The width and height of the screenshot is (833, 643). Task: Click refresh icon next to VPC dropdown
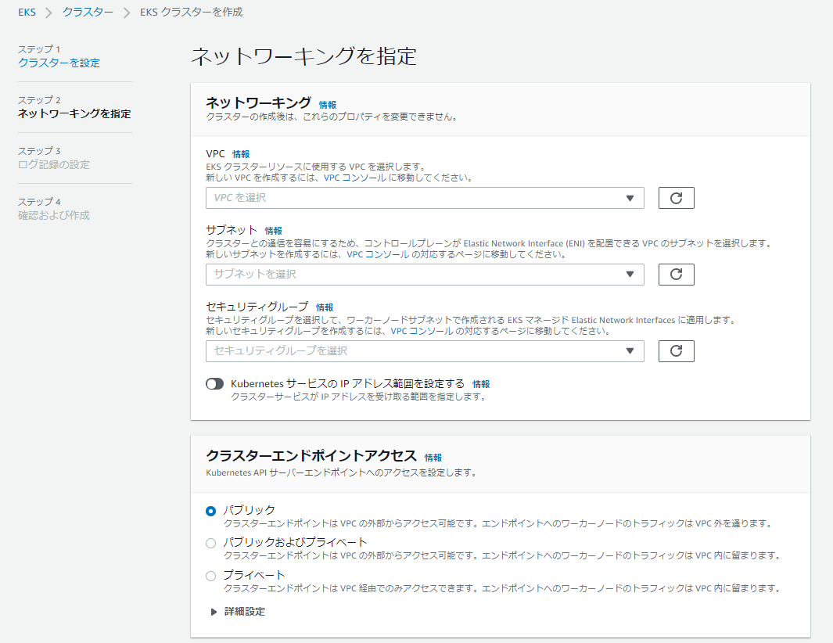(x=677, y=198)
